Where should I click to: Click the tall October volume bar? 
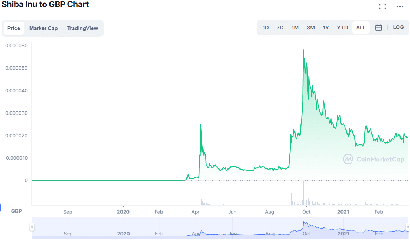pos(304,193)
